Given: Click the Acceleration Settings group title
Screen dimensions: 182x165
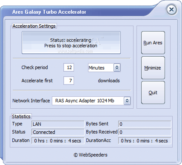Looking at the screenshot, I should 34,26.
